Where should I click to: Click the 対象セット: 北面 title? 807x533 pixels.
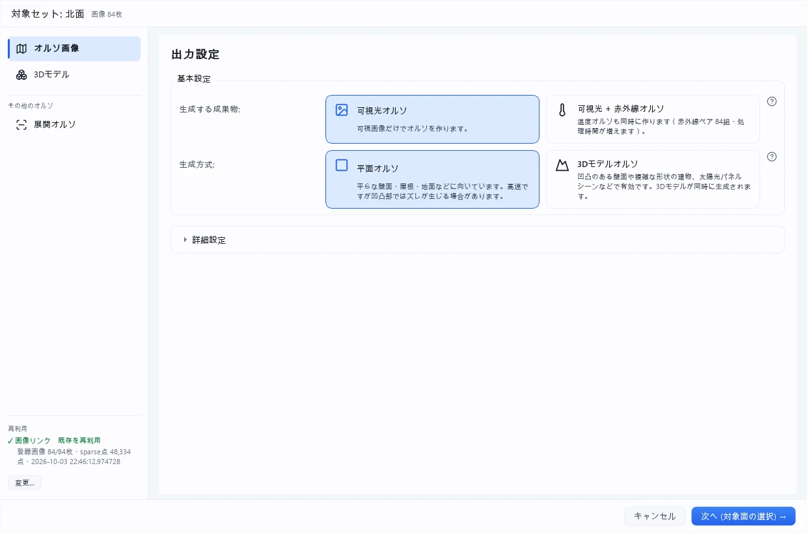tap(48, 14)
